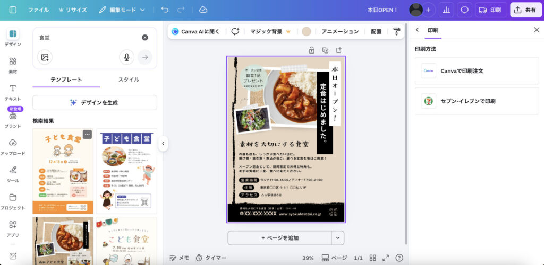Select the paint roller style copy icon
Viewport: 544px width, 265px height.
click(x=397, y=31)
